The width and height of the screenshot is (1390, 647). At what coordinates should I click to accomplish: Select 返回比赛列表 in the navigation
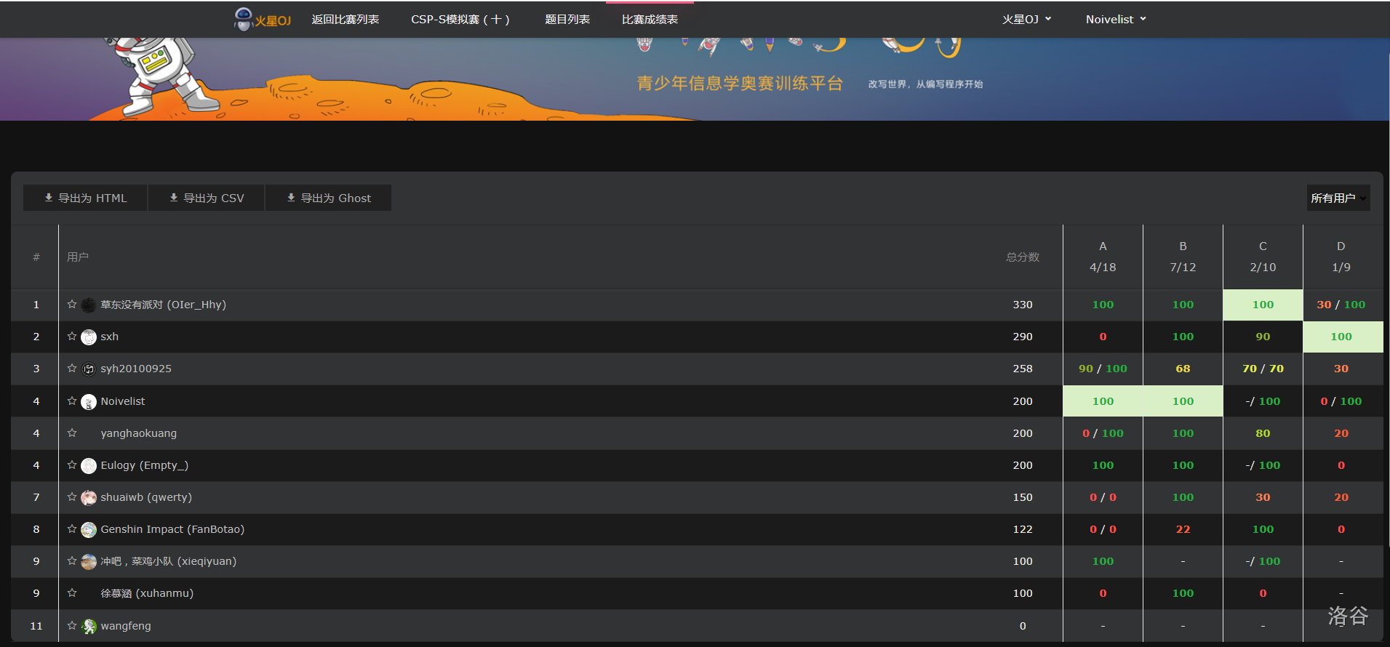[x=345, y=20]
